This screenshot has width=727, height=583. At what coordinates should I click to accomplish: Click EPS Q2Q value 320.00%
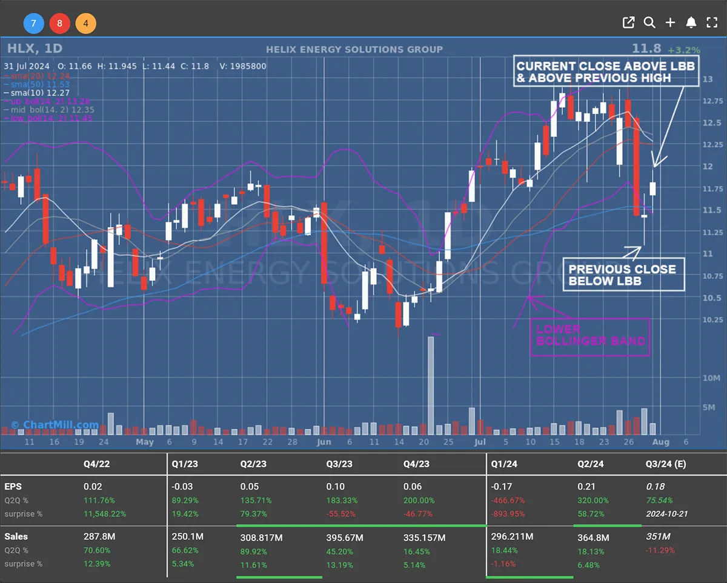point(594,501)
